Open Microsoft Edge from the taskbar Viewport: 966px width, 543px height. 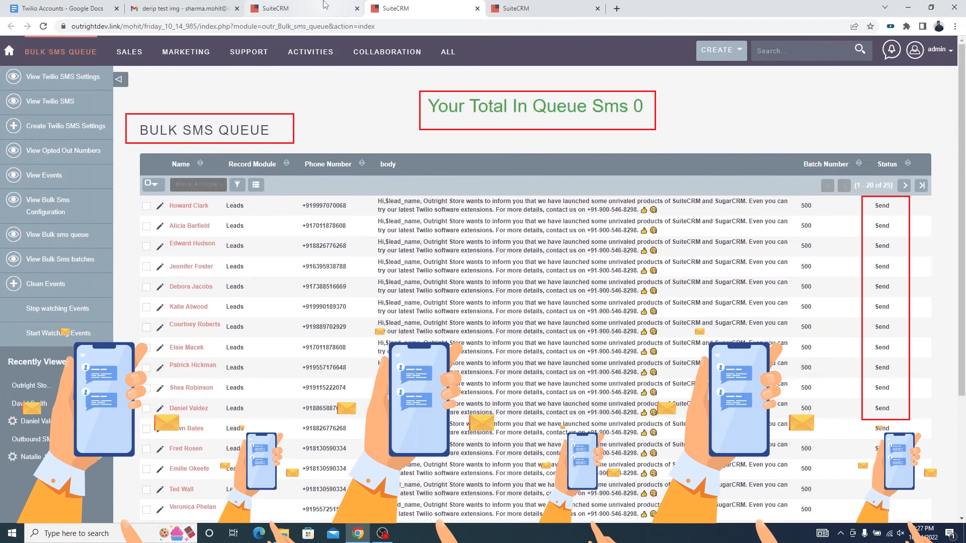tap(259, 533)
